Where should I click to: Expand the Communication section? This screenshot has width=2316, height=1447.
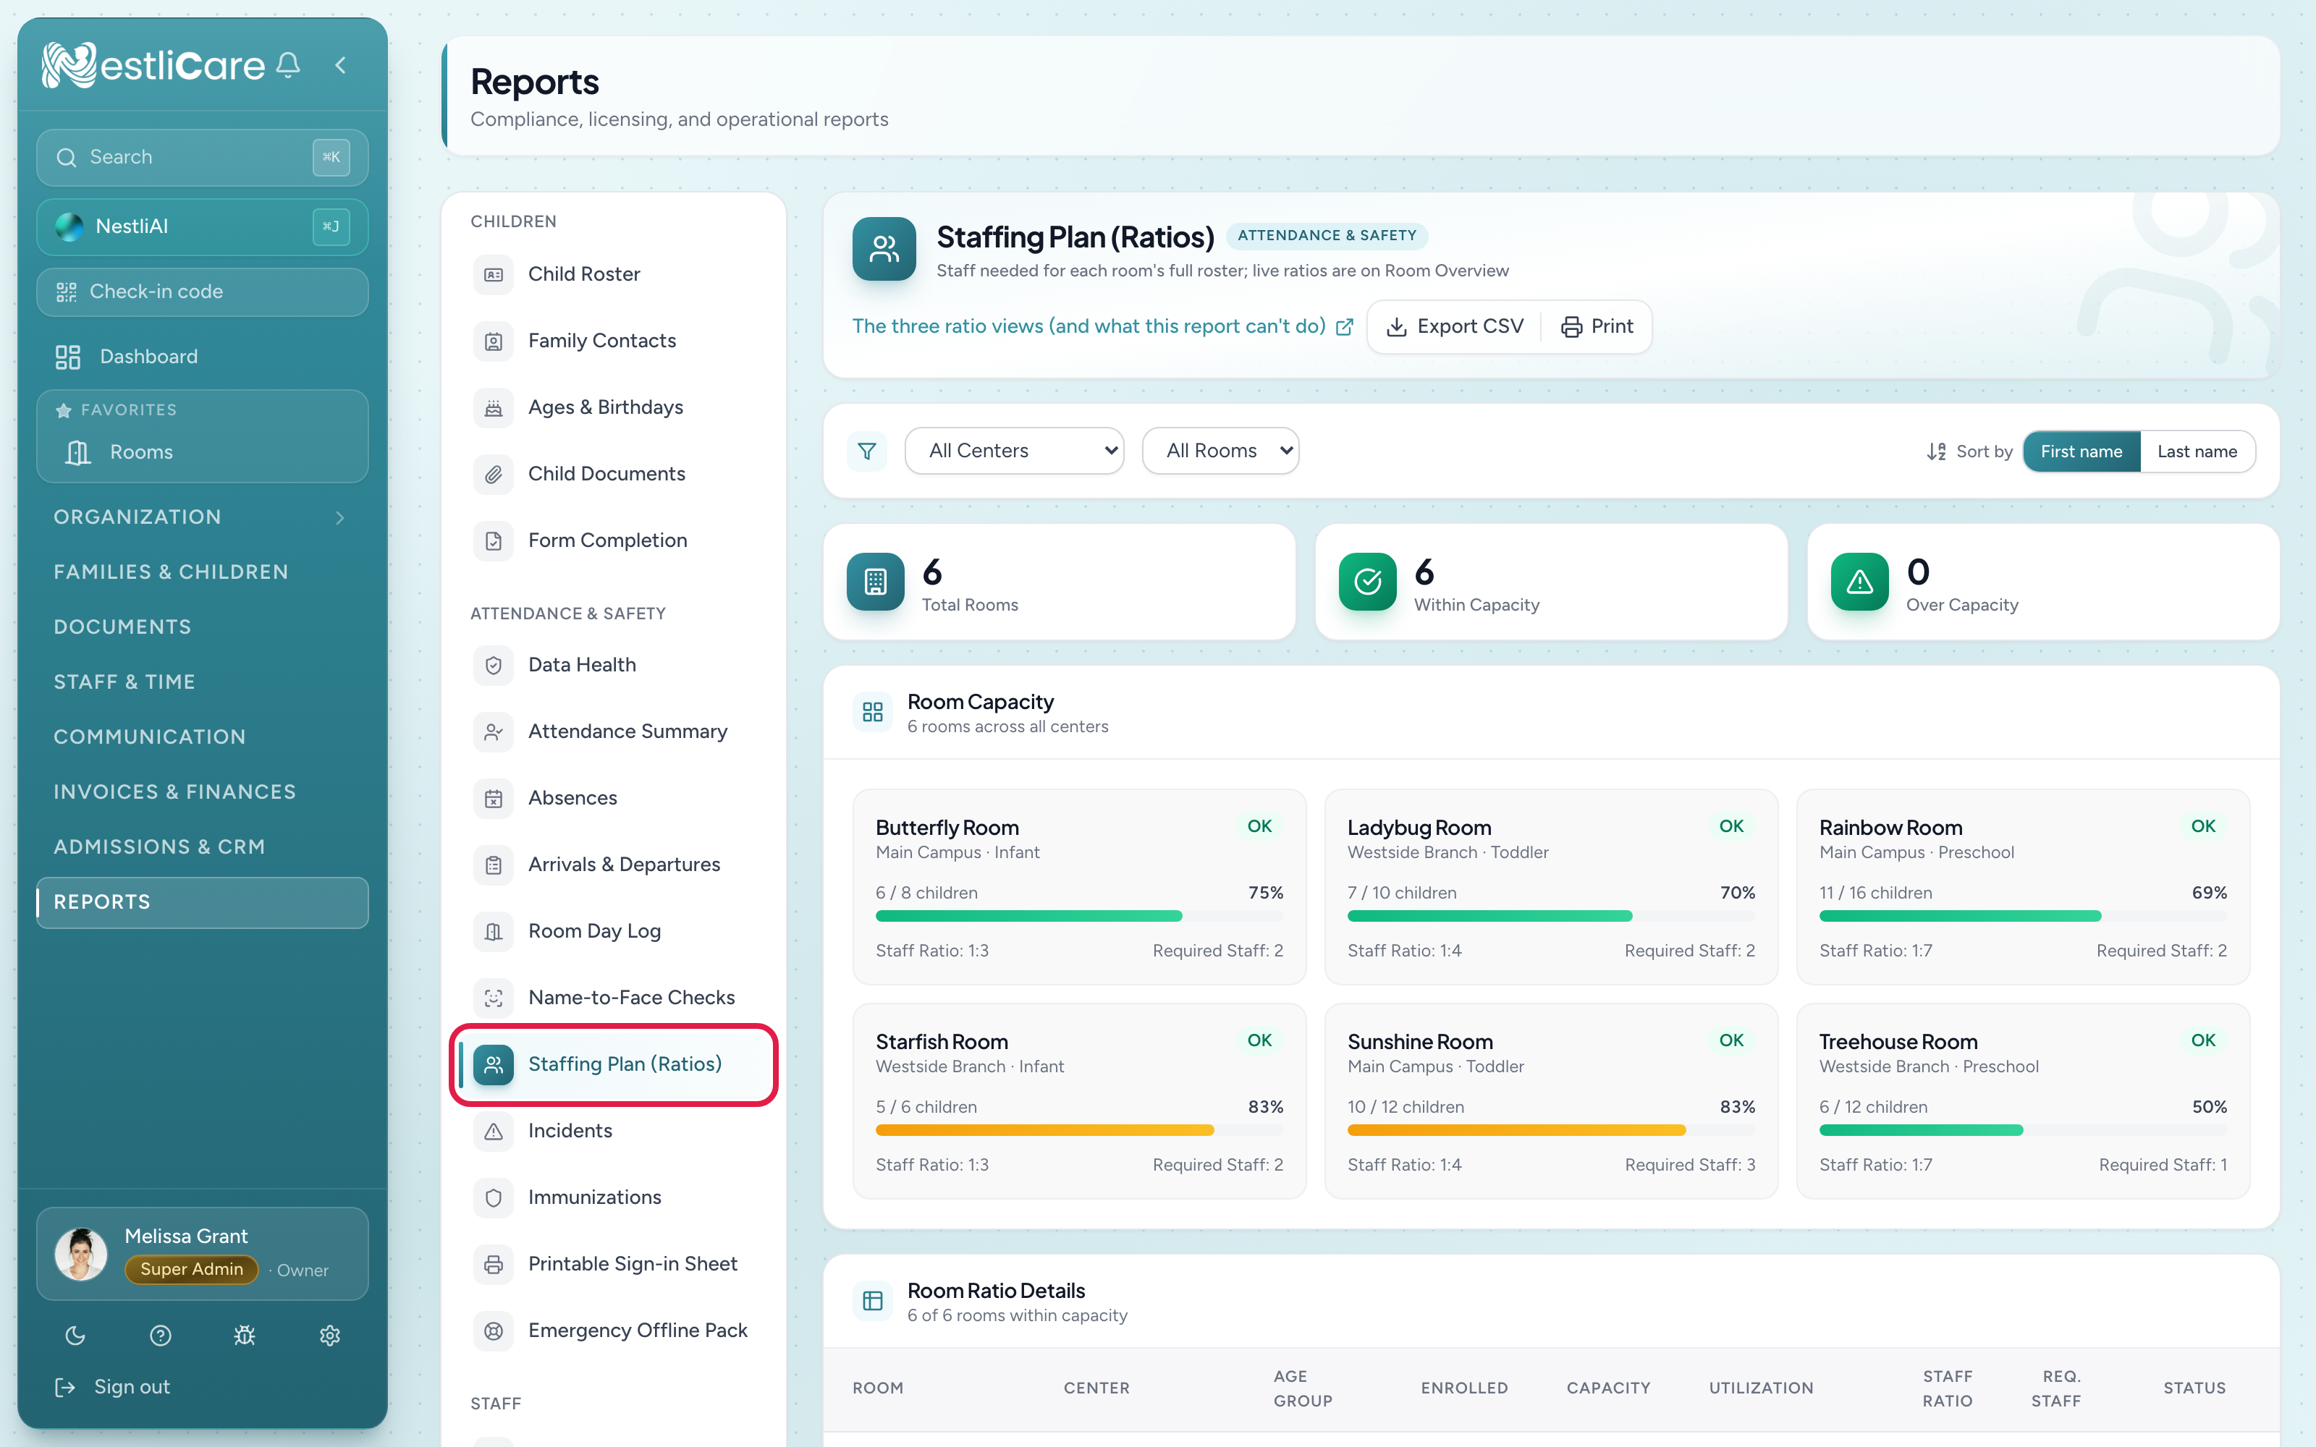click(x=202, y=737)
